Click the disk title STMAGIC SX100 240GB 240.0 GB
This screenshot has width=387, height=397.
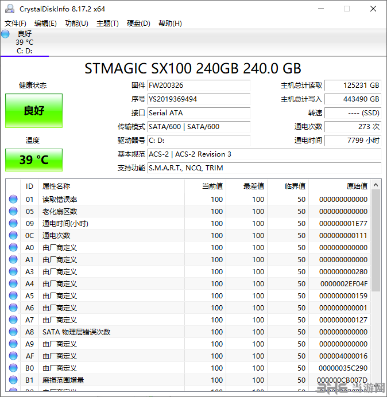tap(193, 68)
